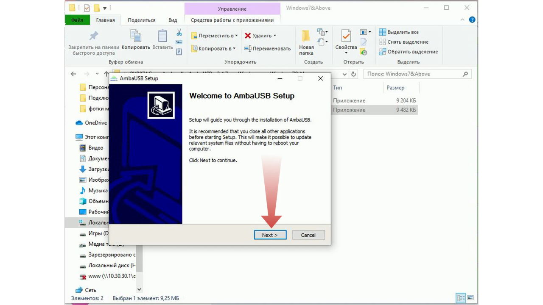Click the edit file icon in Открыть group

tap(364, 42)
